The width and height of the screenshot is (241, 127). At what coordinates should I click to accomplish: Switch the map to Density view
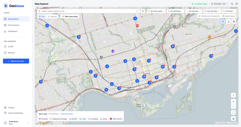(52, 16)
